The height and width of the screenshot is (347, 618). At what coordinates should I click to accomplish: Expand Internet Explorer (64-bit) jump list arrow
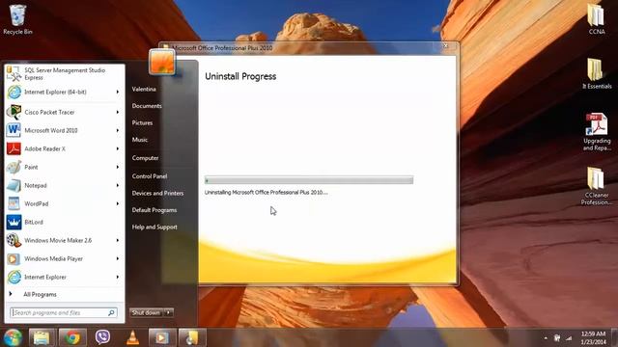(x=118, y=93)
